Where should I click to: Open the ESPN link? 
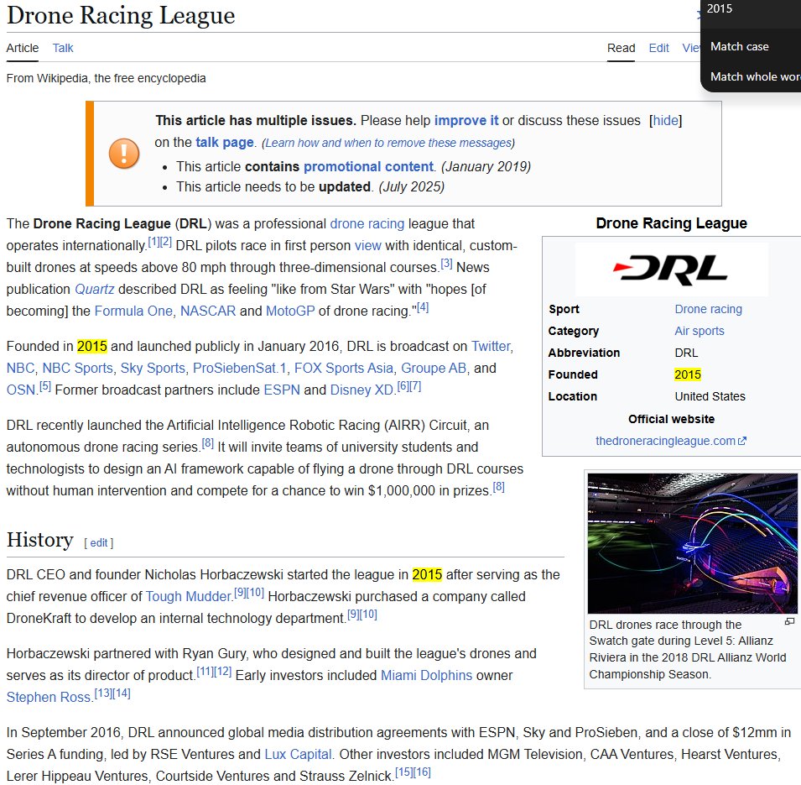pos(282,390)
